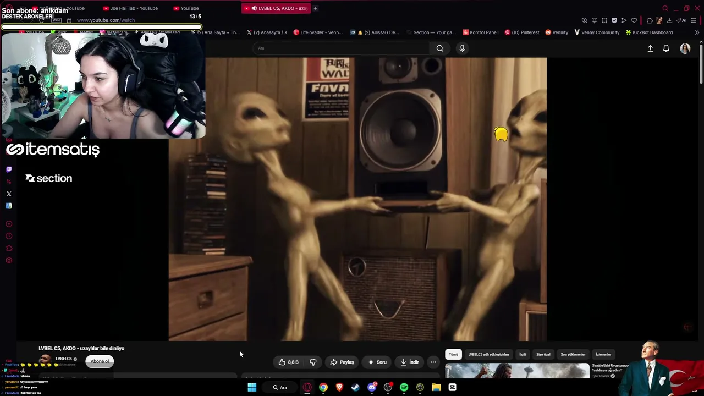Click the pin icon in the address bar
Image resolution: width=704 pixels, height=396 pixels.
tap(595, 20)
